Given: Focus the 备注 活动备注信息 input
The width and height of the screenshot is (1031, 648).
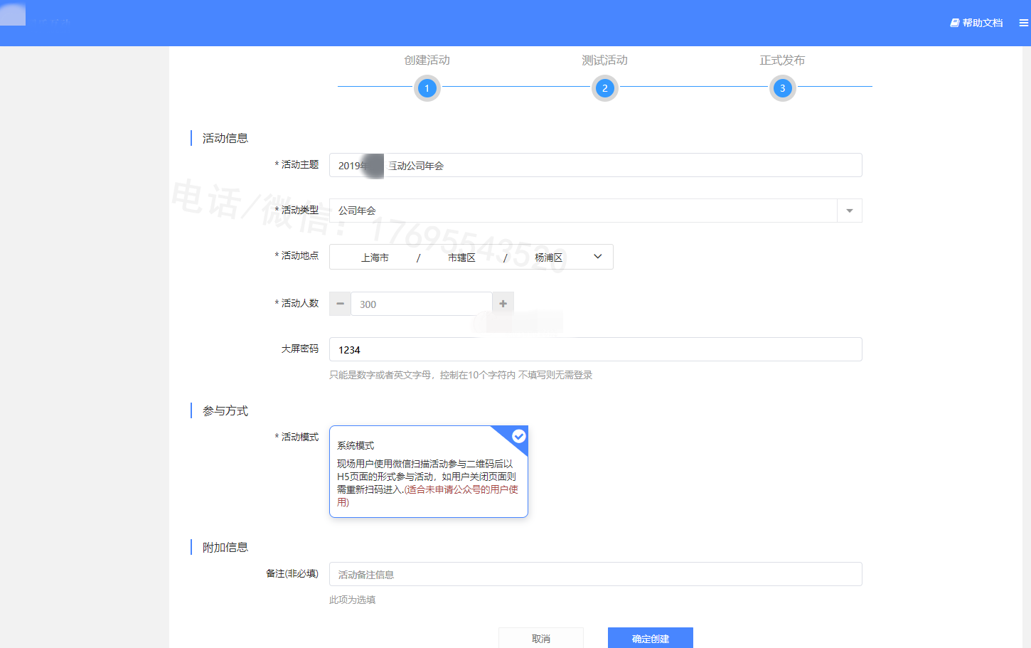Looking at the screenshot, I should point(595,574).
